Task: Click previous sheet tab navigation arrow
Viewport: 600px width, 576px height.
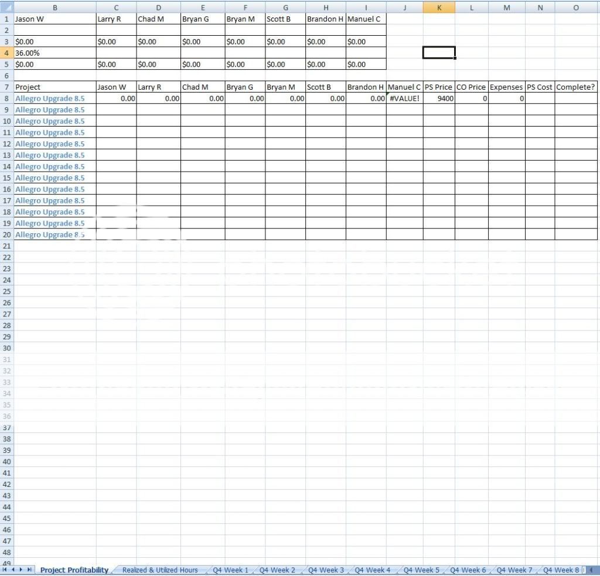Action: 13,570
